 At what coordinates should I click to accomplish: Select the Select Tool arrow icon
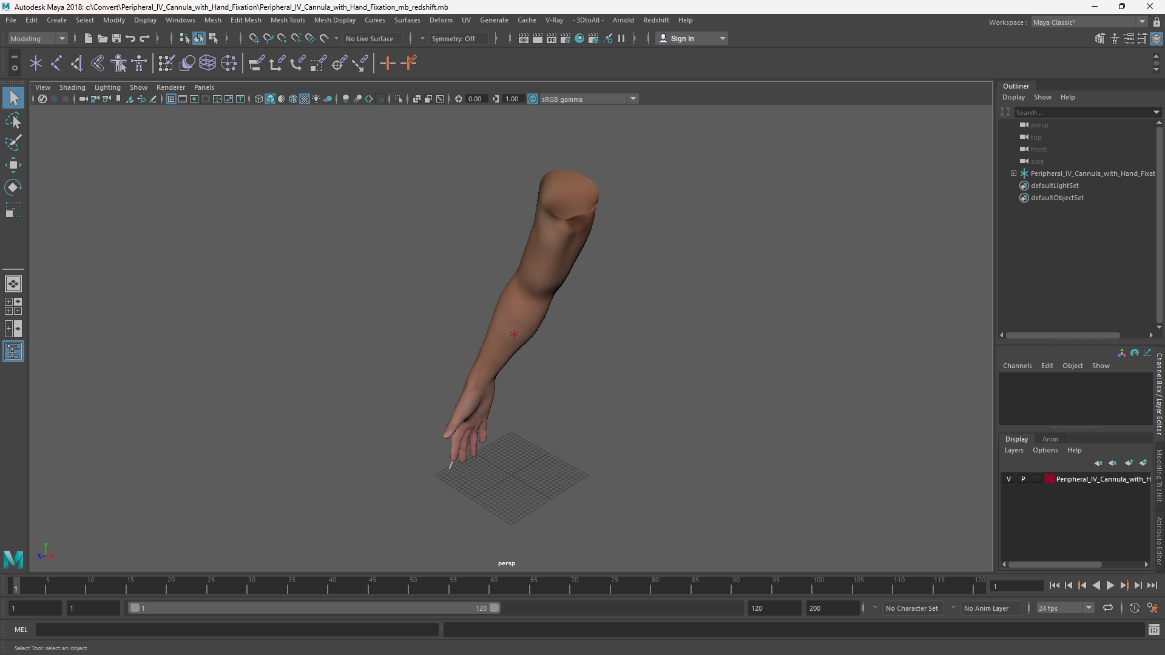[13, 98]
